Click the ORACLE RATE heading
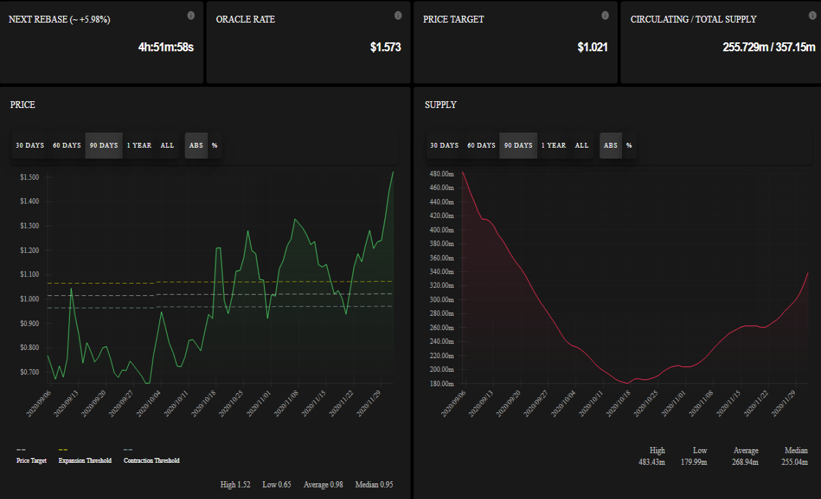The width and height of the screenshot is (821, 499). tap(246, 20)
